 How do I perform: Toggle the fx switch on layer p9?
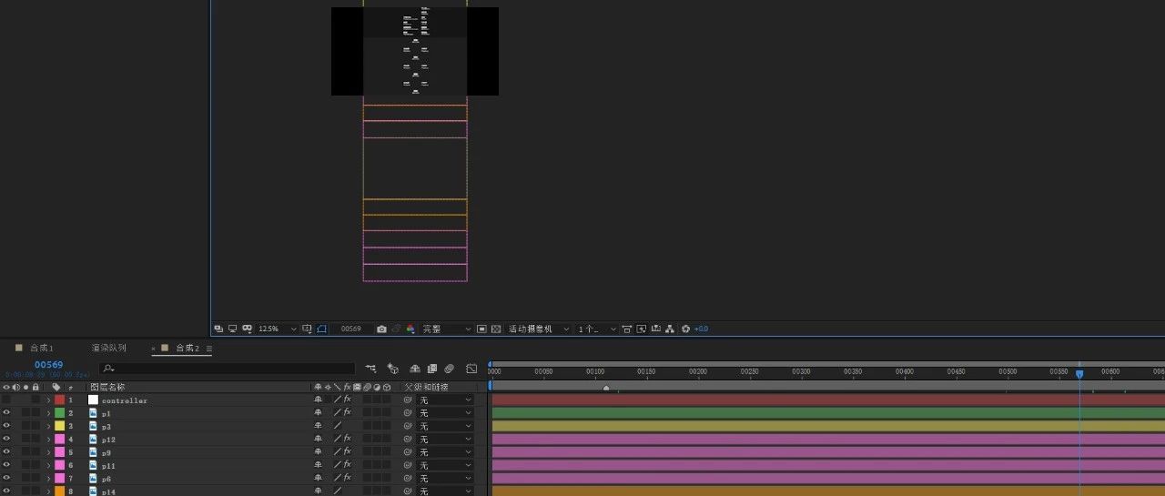click(347, 451)
